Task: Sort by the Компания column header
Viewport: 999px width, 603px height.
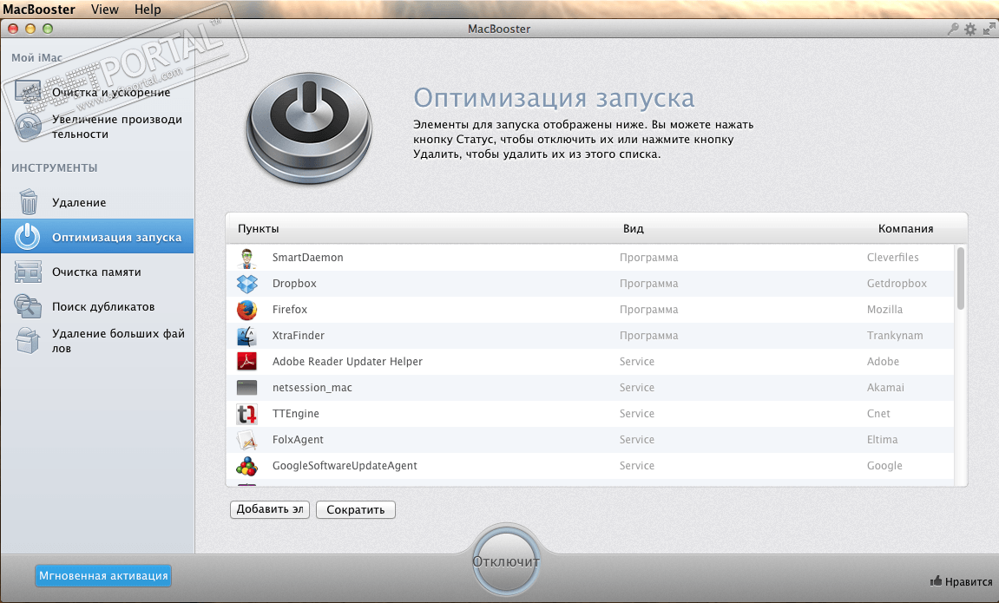Action: [905, 228]
